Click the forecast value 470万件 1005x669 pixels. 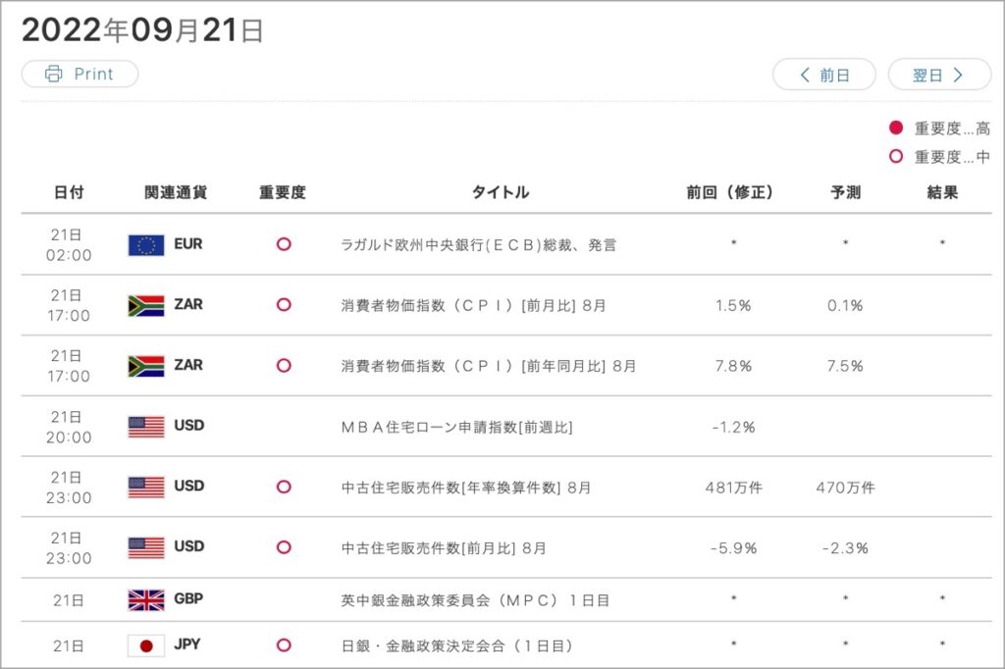(x=845, y=488)
